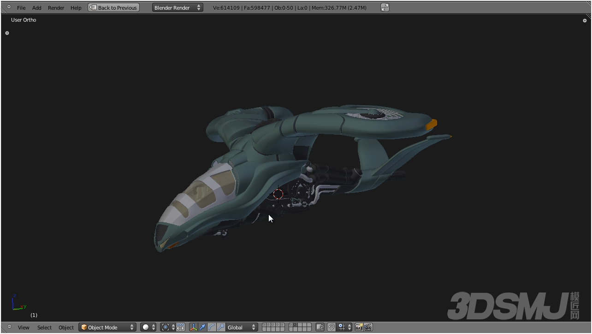
Task: Click OpenGL render image camera icon
Action: 359,327
